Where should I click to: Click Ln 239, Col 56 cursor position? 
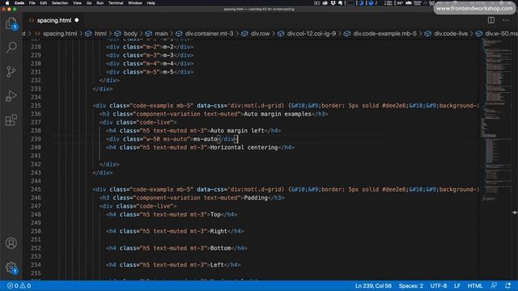[373, 285]
